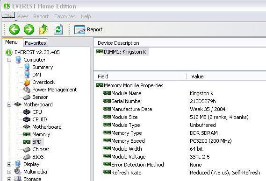The height and width of the screenshot is (181, 266).
Task: Open the Favorites menu
Action: point(65,16)
